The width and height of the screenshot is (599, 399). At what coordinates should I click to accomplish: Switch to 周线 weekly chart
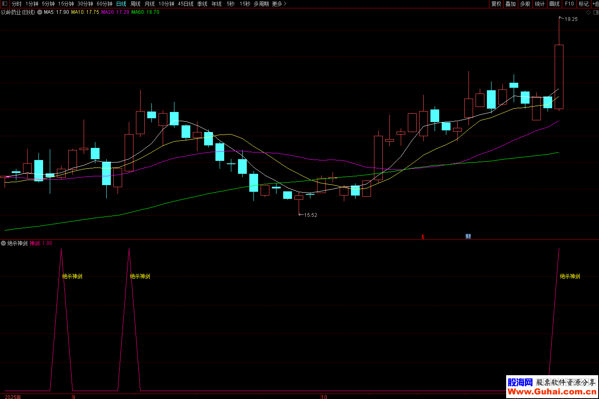[136, 4]
